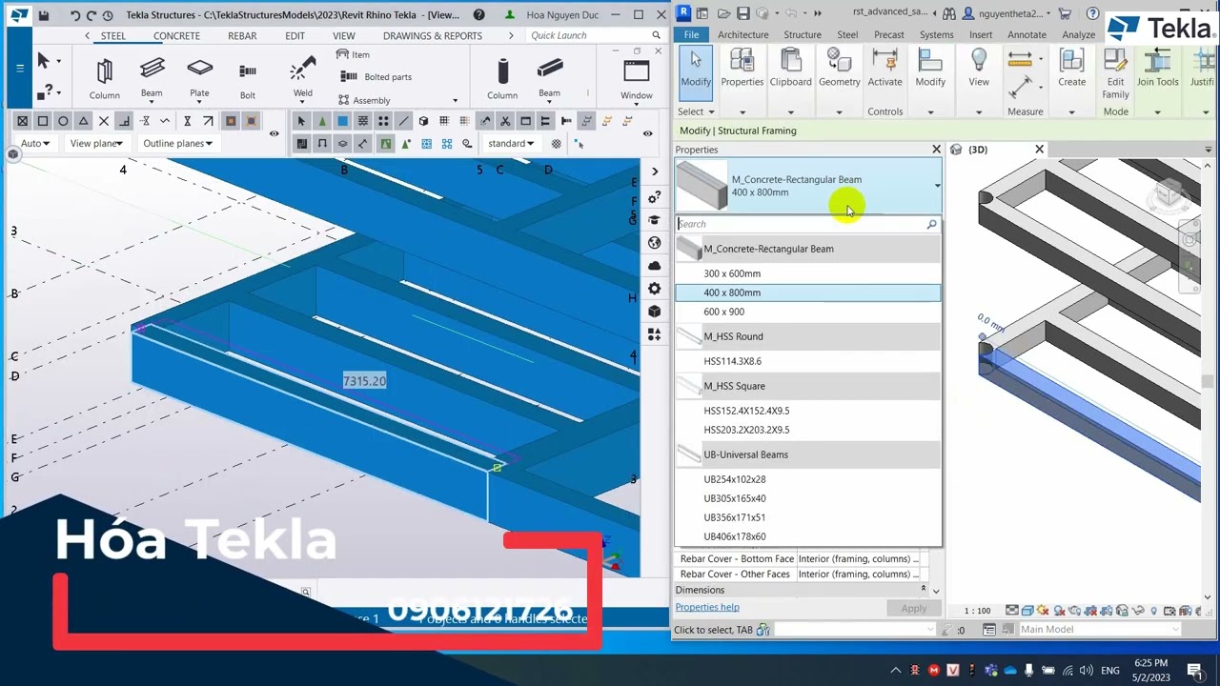Open the Annotate ribbon tab in Revit
This screenshot has height=686, width=1220.
[1027, 34]
